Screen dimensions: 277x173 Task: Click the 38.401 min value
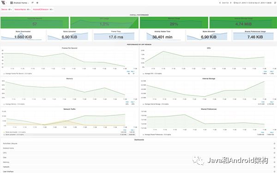coord(162,37)
